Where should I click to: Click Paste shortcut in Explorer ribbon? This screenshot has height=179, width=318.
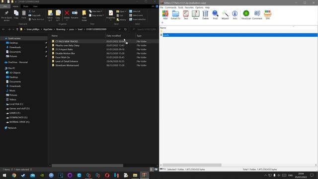coord(36,19)
